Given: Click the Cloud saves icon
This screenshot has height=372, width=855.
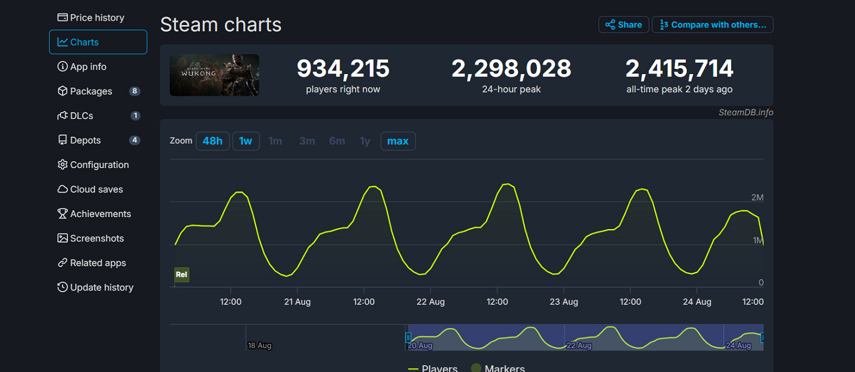Looking at the screenshot, I should [62, 189].
